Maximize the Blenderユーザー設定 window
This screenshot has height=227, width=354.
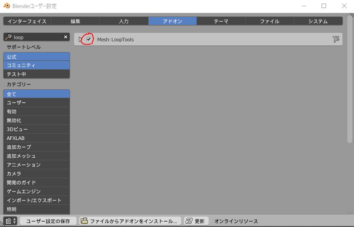click(324, 6)
